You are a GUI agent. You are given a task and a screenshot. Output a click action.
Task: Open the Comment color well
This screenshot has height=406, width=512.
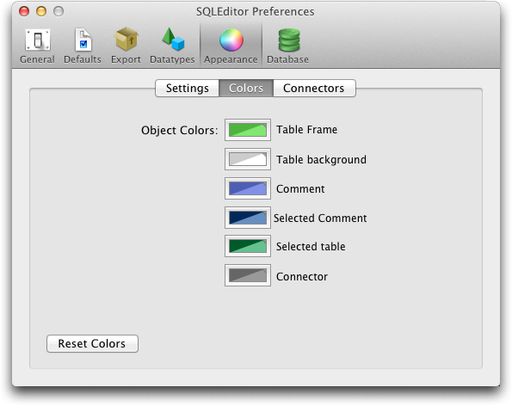tap(248, 188)
